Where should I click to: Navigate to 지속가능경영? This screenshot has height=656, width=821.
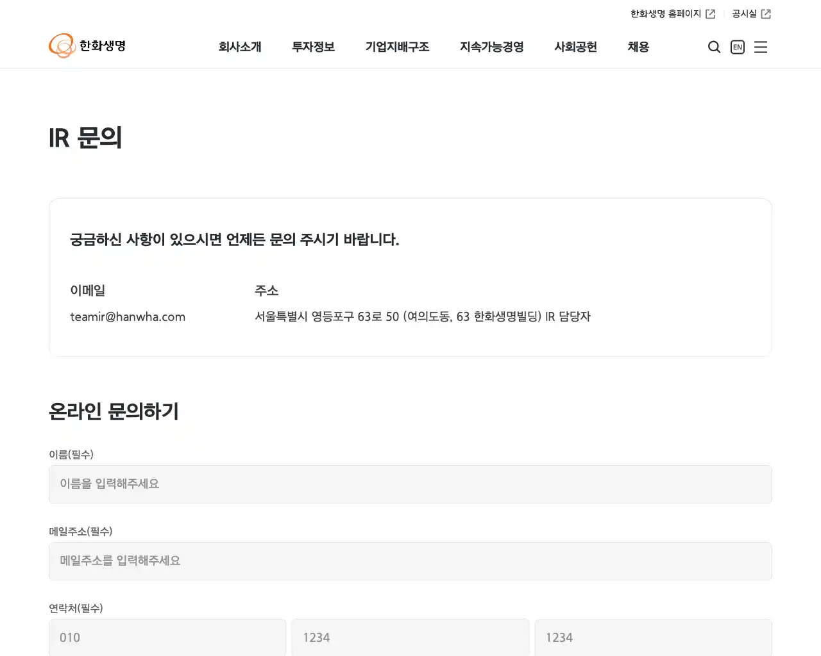click(x=491, y=47)
